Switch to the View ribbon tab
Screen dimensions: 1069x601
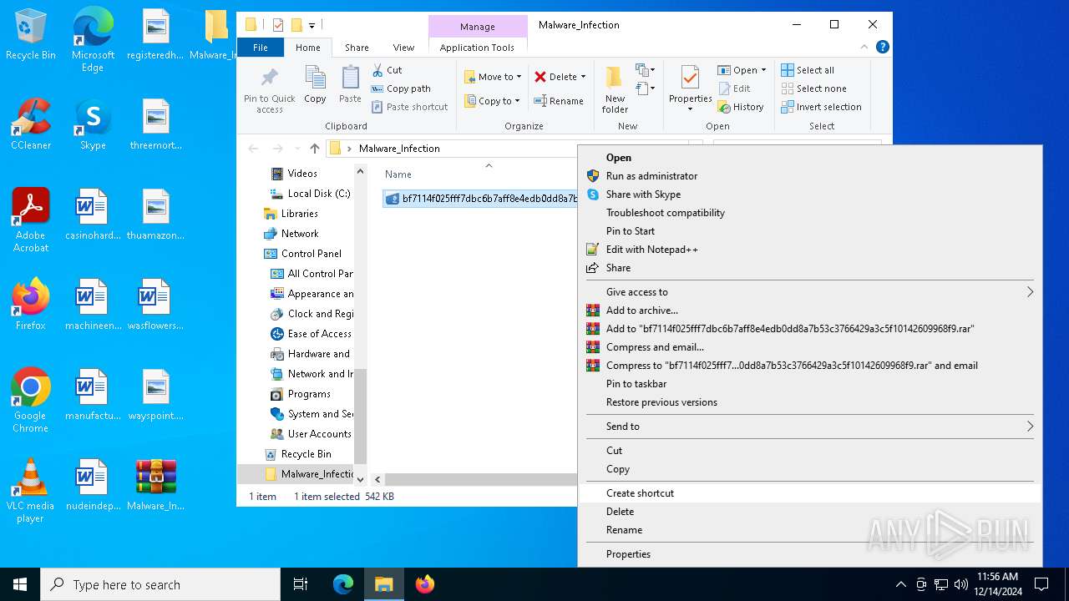403,48
